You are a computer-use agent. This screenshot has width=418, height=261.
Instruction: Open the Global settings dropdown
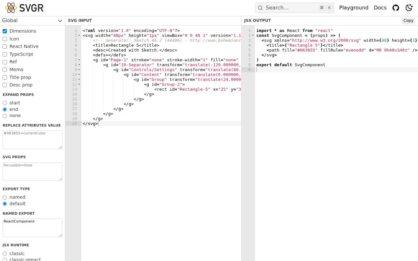coord(32,21)
